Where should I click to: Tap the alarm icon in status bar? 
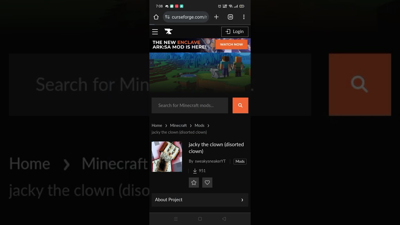click(x=220, y=6)
